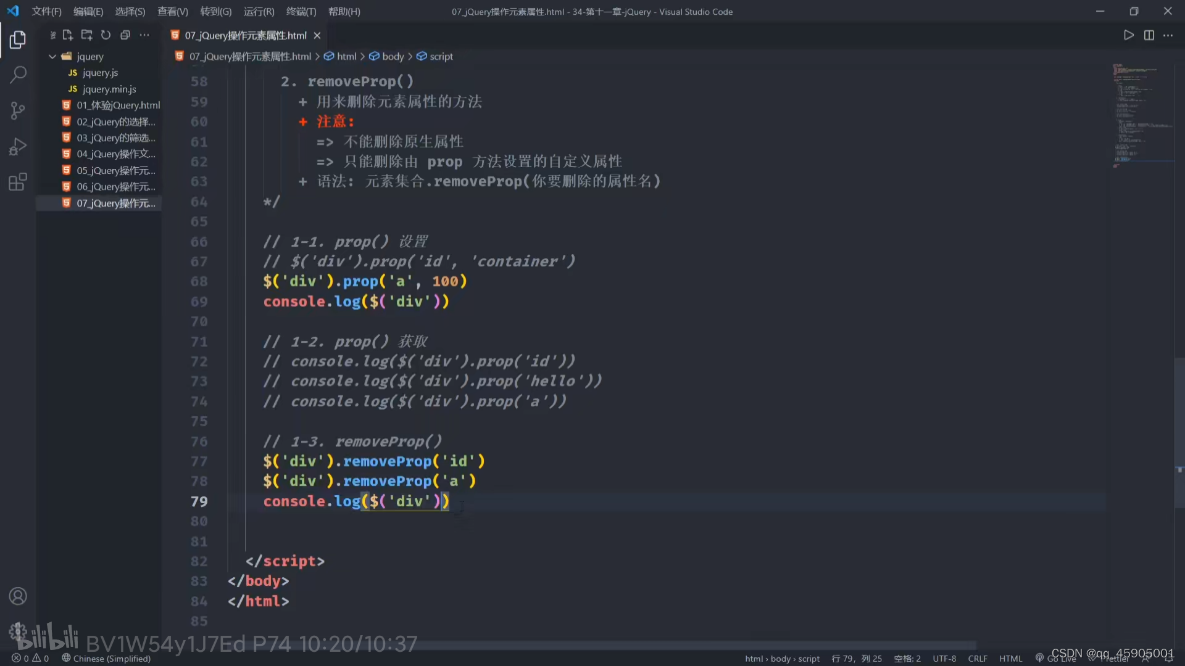Image resolution: width=1185 pixels, height=666 pixels.
Task: Click the Explorer files icon
Action: tap(18, 40)
